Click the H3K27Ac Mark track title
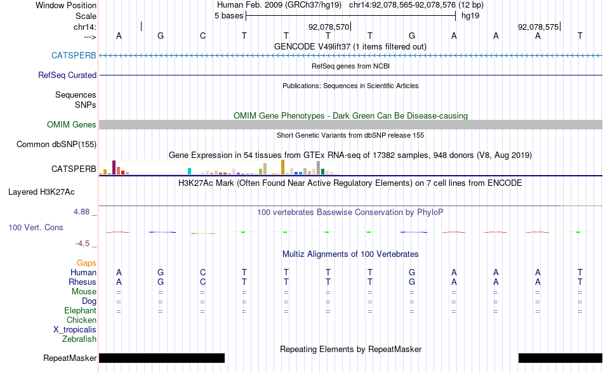The image size is (603, 373). tap(350, 183)
